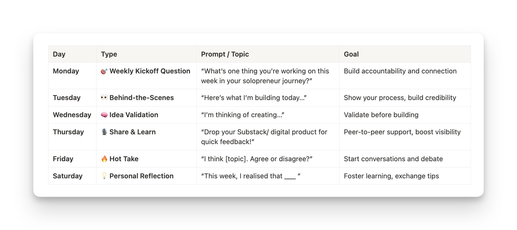Click the Wednesday row label cell
The image size is (517, 230).
coord(72,115)
